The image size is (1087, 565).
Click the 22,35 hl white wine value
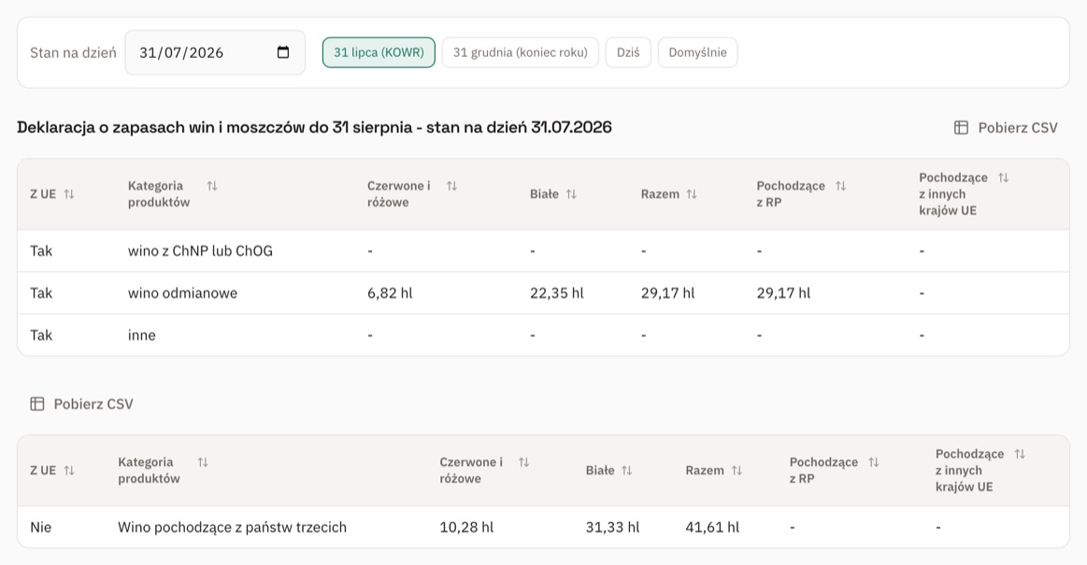[x=557, y=293]
